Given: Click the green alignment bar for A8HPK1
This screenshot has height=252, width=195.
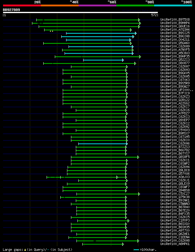Looking at the screenshot, I should (103, 244).
